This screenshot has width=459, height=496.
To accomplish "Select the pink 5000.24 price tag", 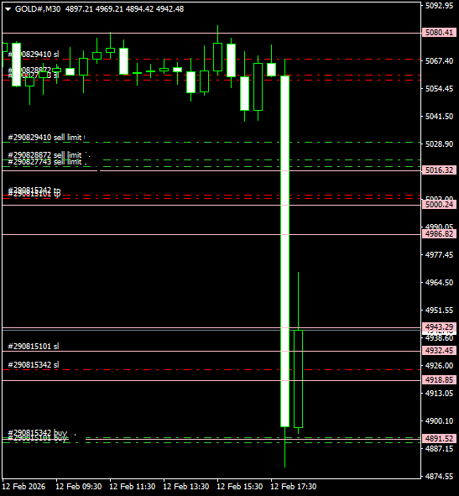I will (439, 204).
